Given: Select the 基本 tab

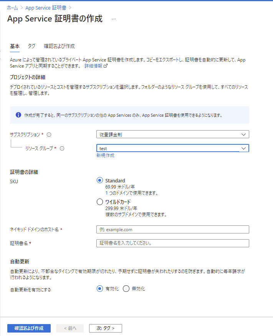Looking at the screenshot, I should (x=15, y=46).
